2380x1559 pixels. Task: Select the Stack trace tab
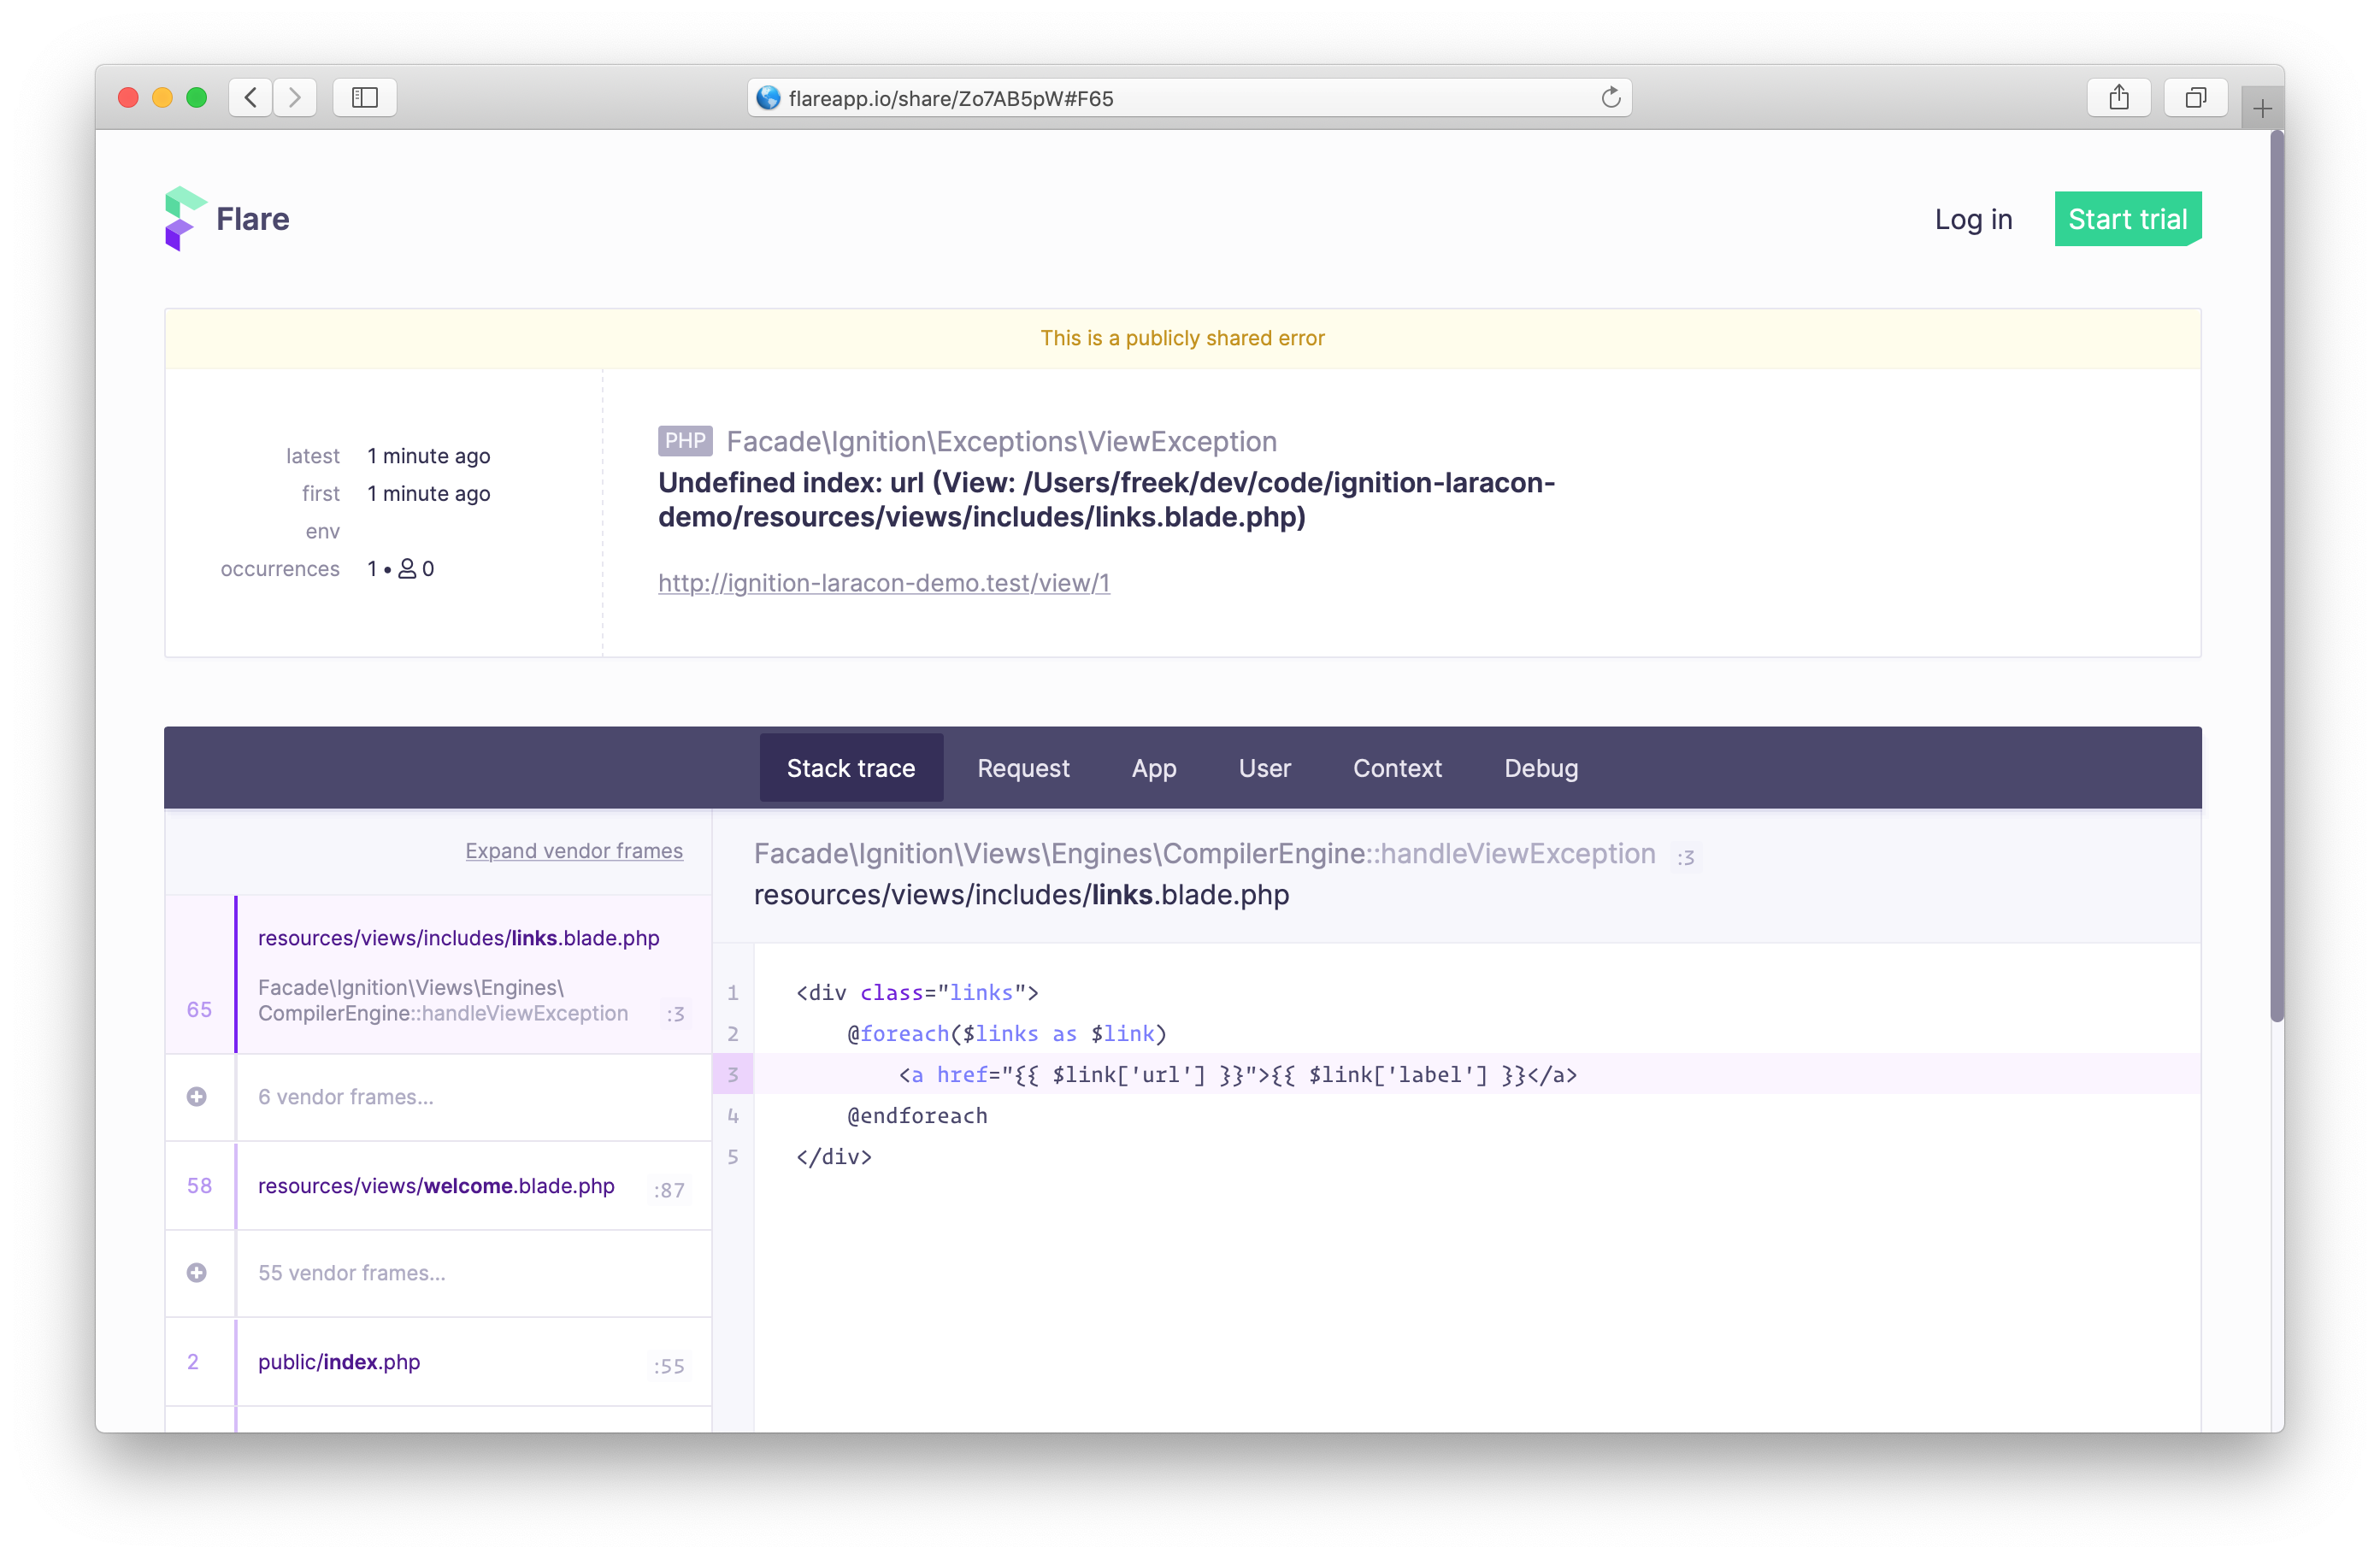851,768
